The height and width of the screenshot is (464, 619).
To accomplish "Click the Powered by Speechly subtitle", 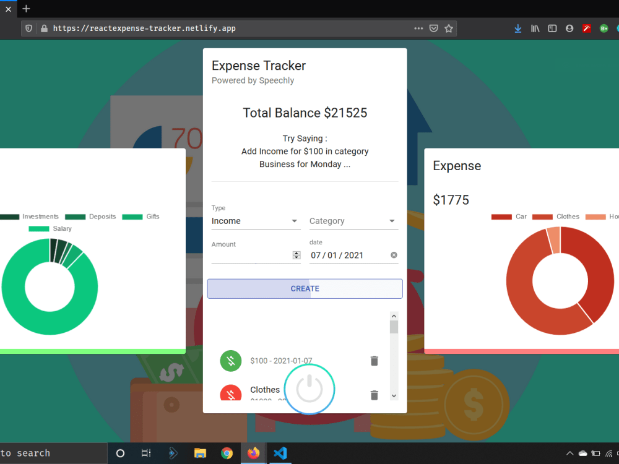I will pos(253,80).
